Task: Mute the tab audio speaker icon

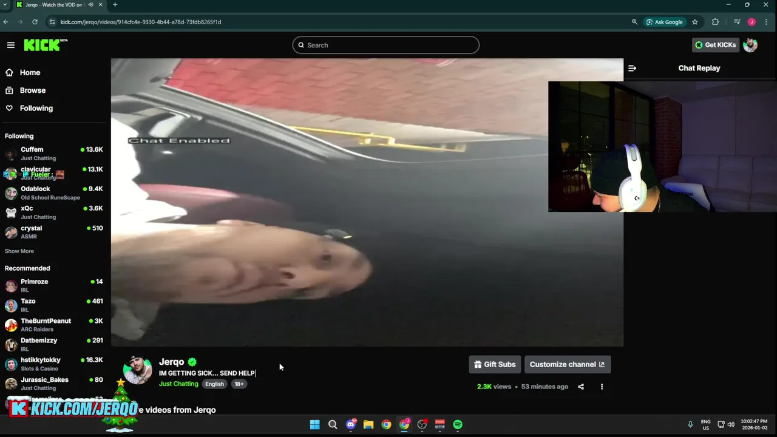Action: [x=90, y=5]
